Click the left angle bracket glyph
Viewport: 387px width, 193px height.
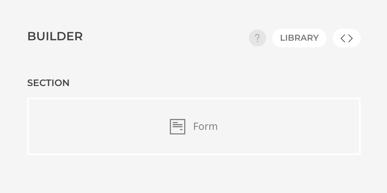[343, 38]
